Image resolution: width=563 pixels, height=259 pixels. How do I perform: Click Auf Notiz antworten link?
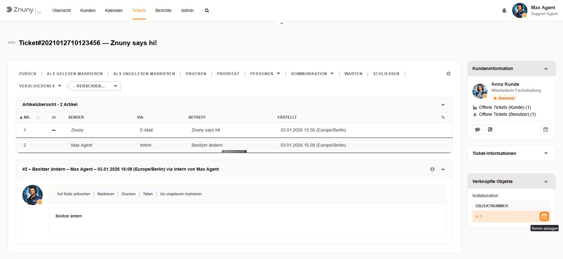(x=74, y=194)
